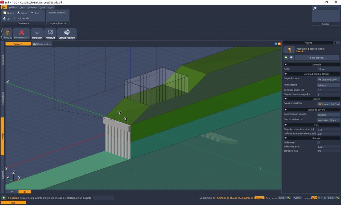341x205 pixels.
Task: Click the green back arrow in Proprietà
Action: pos(286,58)
